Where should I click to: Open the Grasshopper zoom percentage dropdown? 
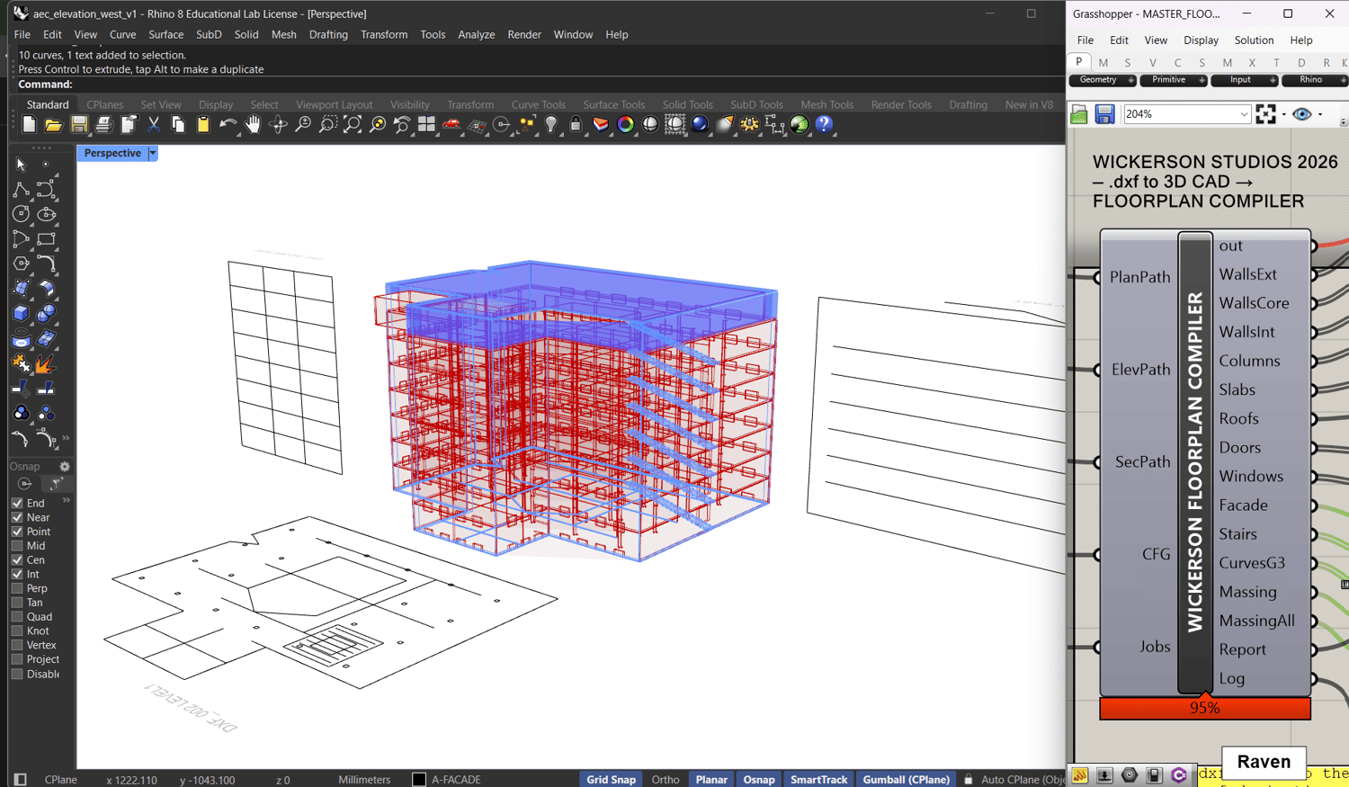(x=1244, y=114)
